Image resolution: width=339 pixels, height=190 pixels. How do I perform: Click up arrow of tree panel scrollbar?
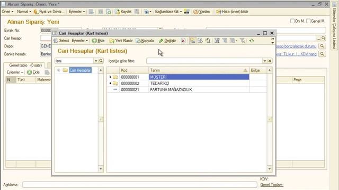click(x=101, y=70)
